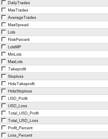Image resolution: width=108 pixels, height=139 pixels.
Task: Enable the USD_Loss checkbox
Action: click(x=4, y=106)
